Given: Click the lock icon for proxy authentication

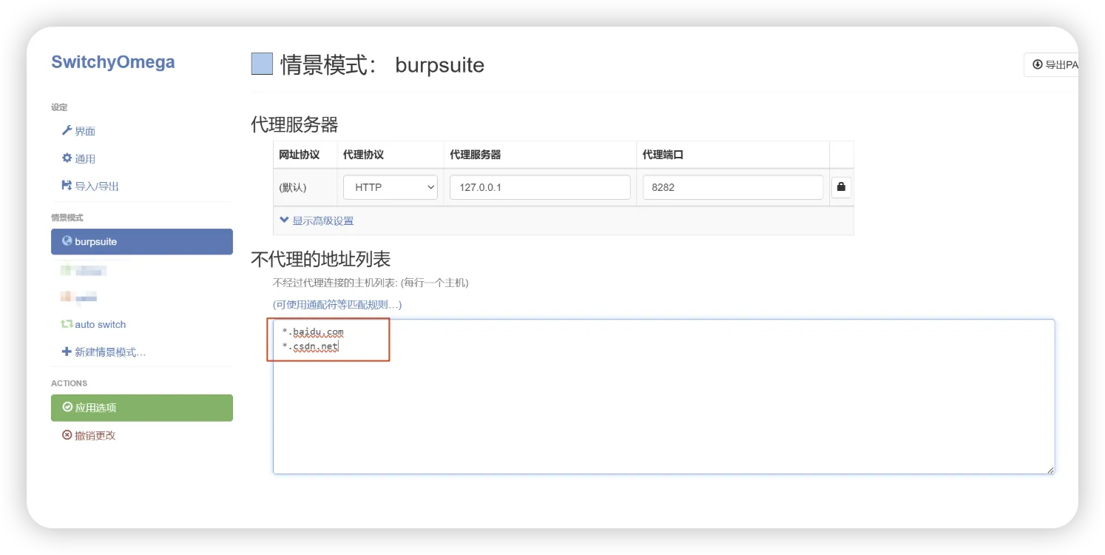Looking at the screenshot, I should (841, 187).
